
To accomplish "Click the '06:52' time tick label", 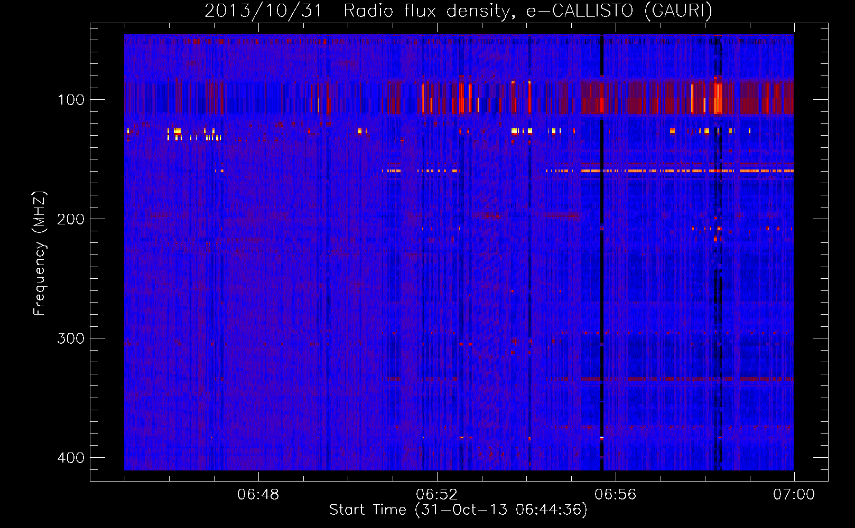I will 437,495.
